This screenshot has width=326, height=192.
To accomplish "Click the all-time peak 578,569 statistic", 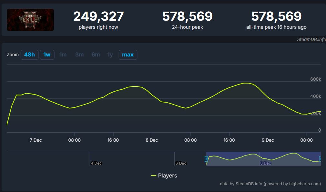I will [276, 16].
